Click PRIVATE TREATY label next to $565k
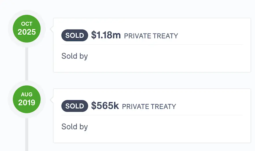The height and width of the screenshot is (151, 255). 149,106
